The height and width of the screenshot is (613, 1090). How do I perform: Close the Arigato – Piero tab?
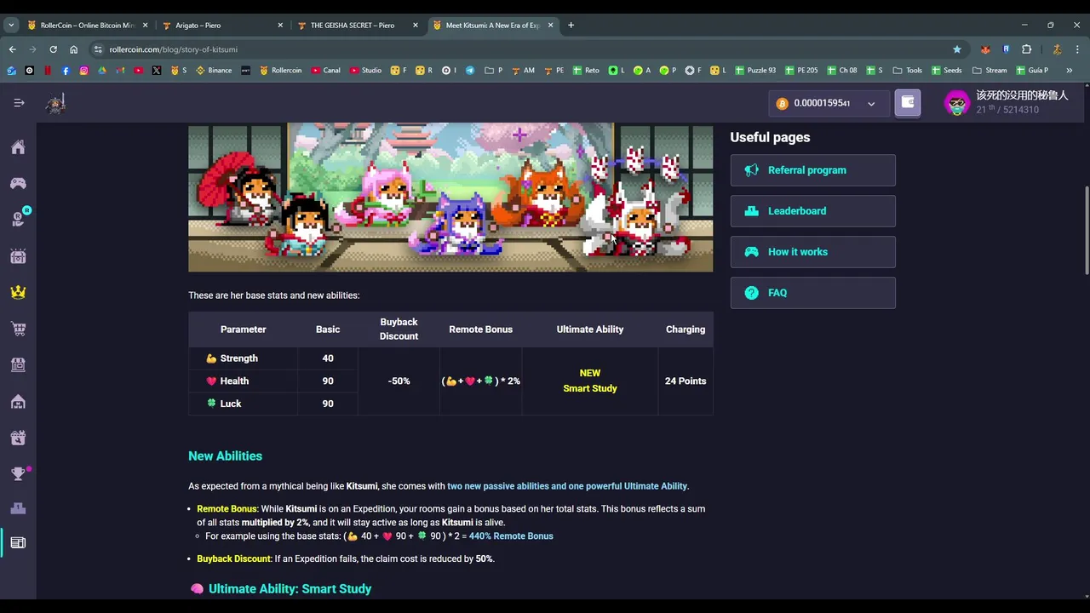[x=280, y=26]
